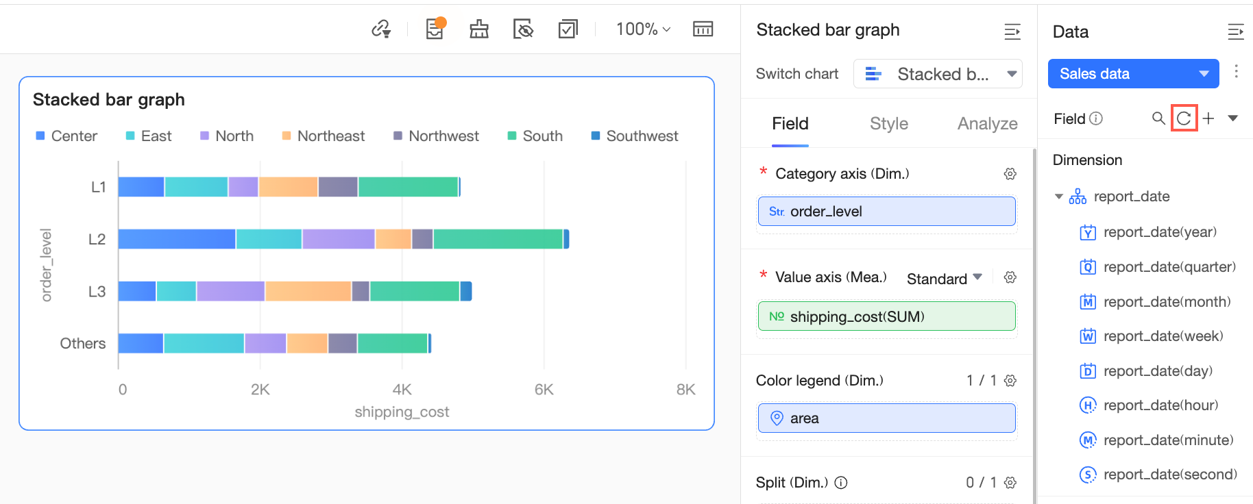
Task: Click the search field magnifier icon
Action: (x=1158, y=118)
